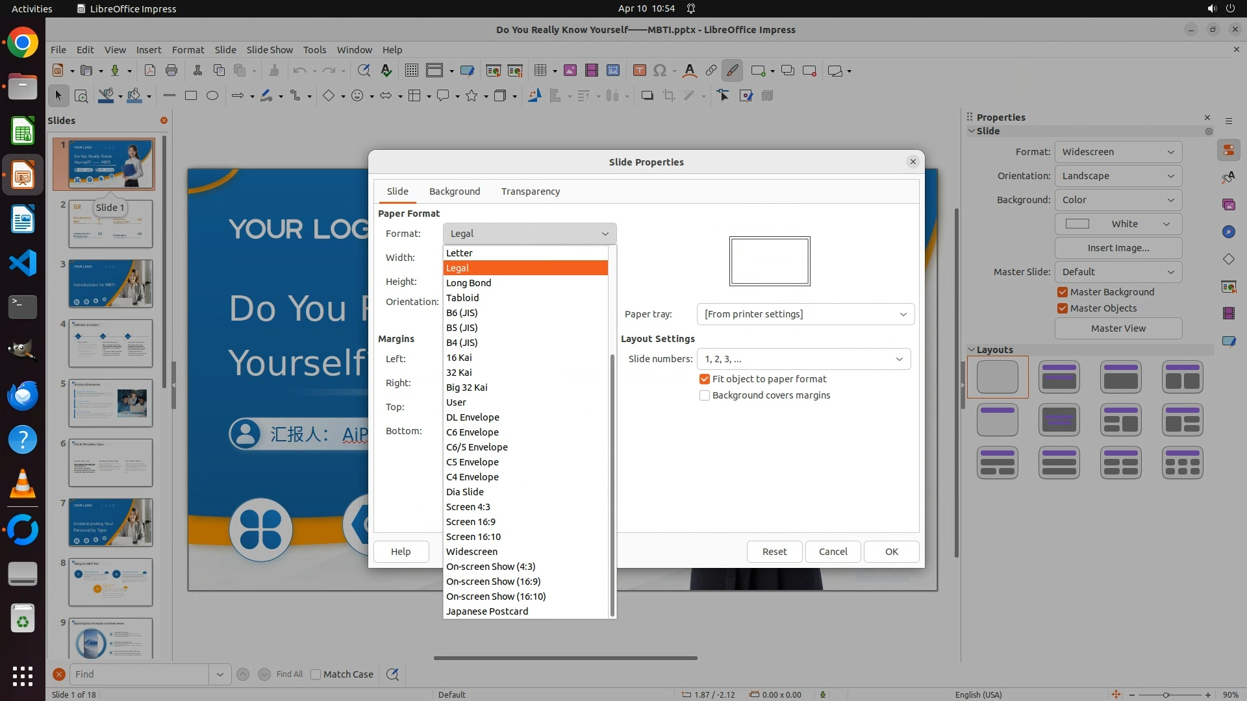Select the Rectangle drawing tool
The height and width of the screenshot is (701, 1247).
click(x=191, y=96)
